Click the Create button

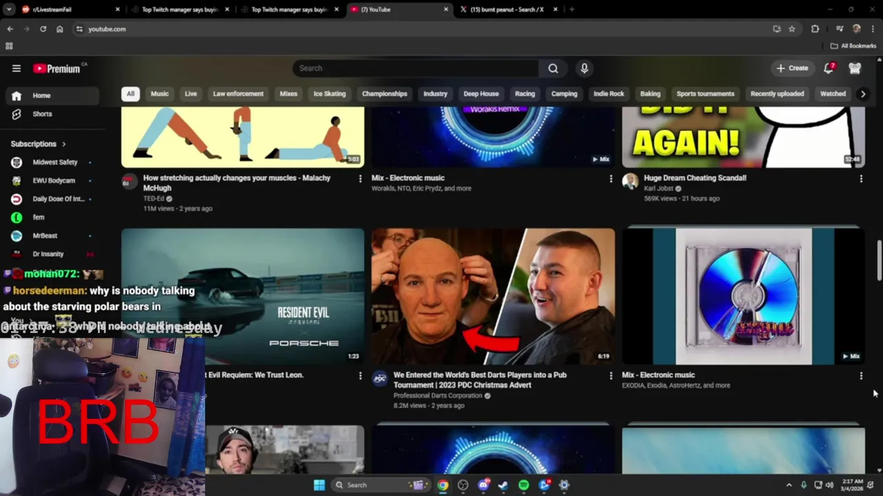click(x=791, y=68)
